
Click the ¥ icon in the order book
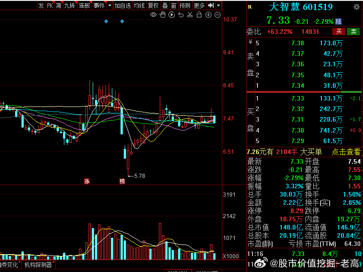coord(250,42)
